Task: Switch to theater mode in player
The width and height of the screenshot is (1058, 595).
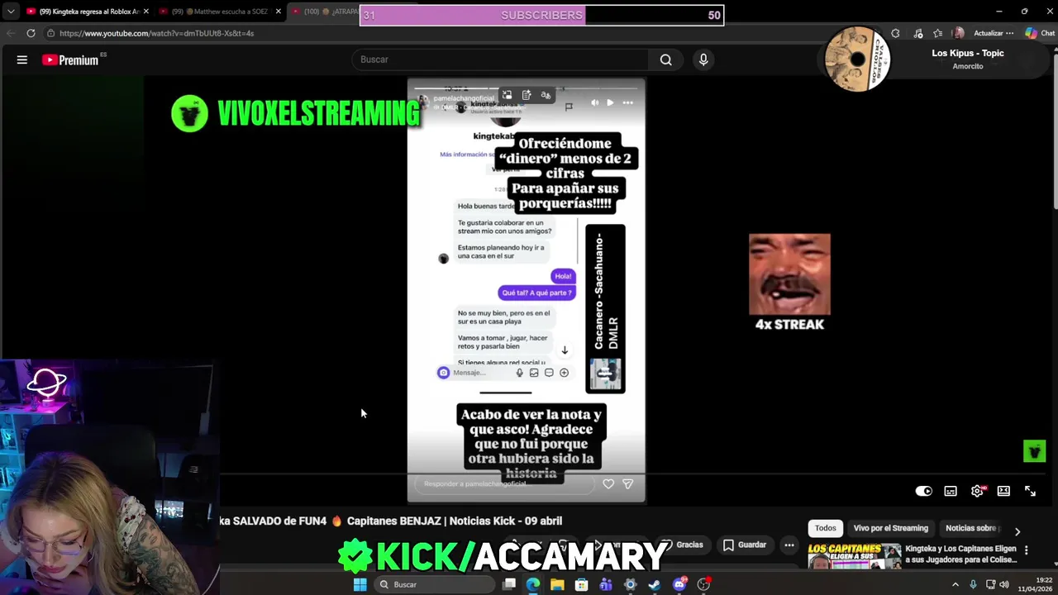Action: click(x=1003, y=491)
